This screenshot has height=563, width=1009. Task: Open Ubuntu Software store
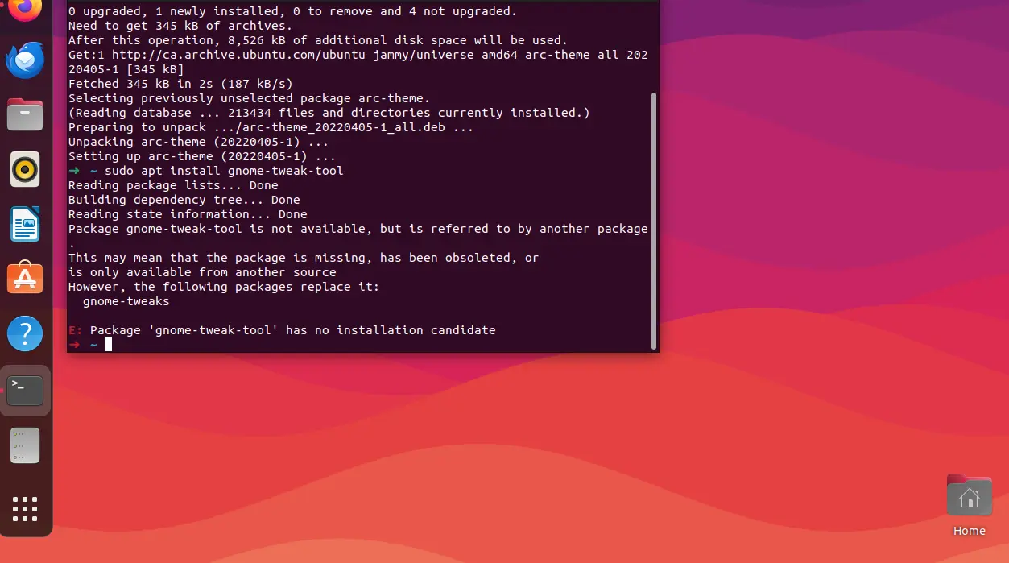coord(25,278)
